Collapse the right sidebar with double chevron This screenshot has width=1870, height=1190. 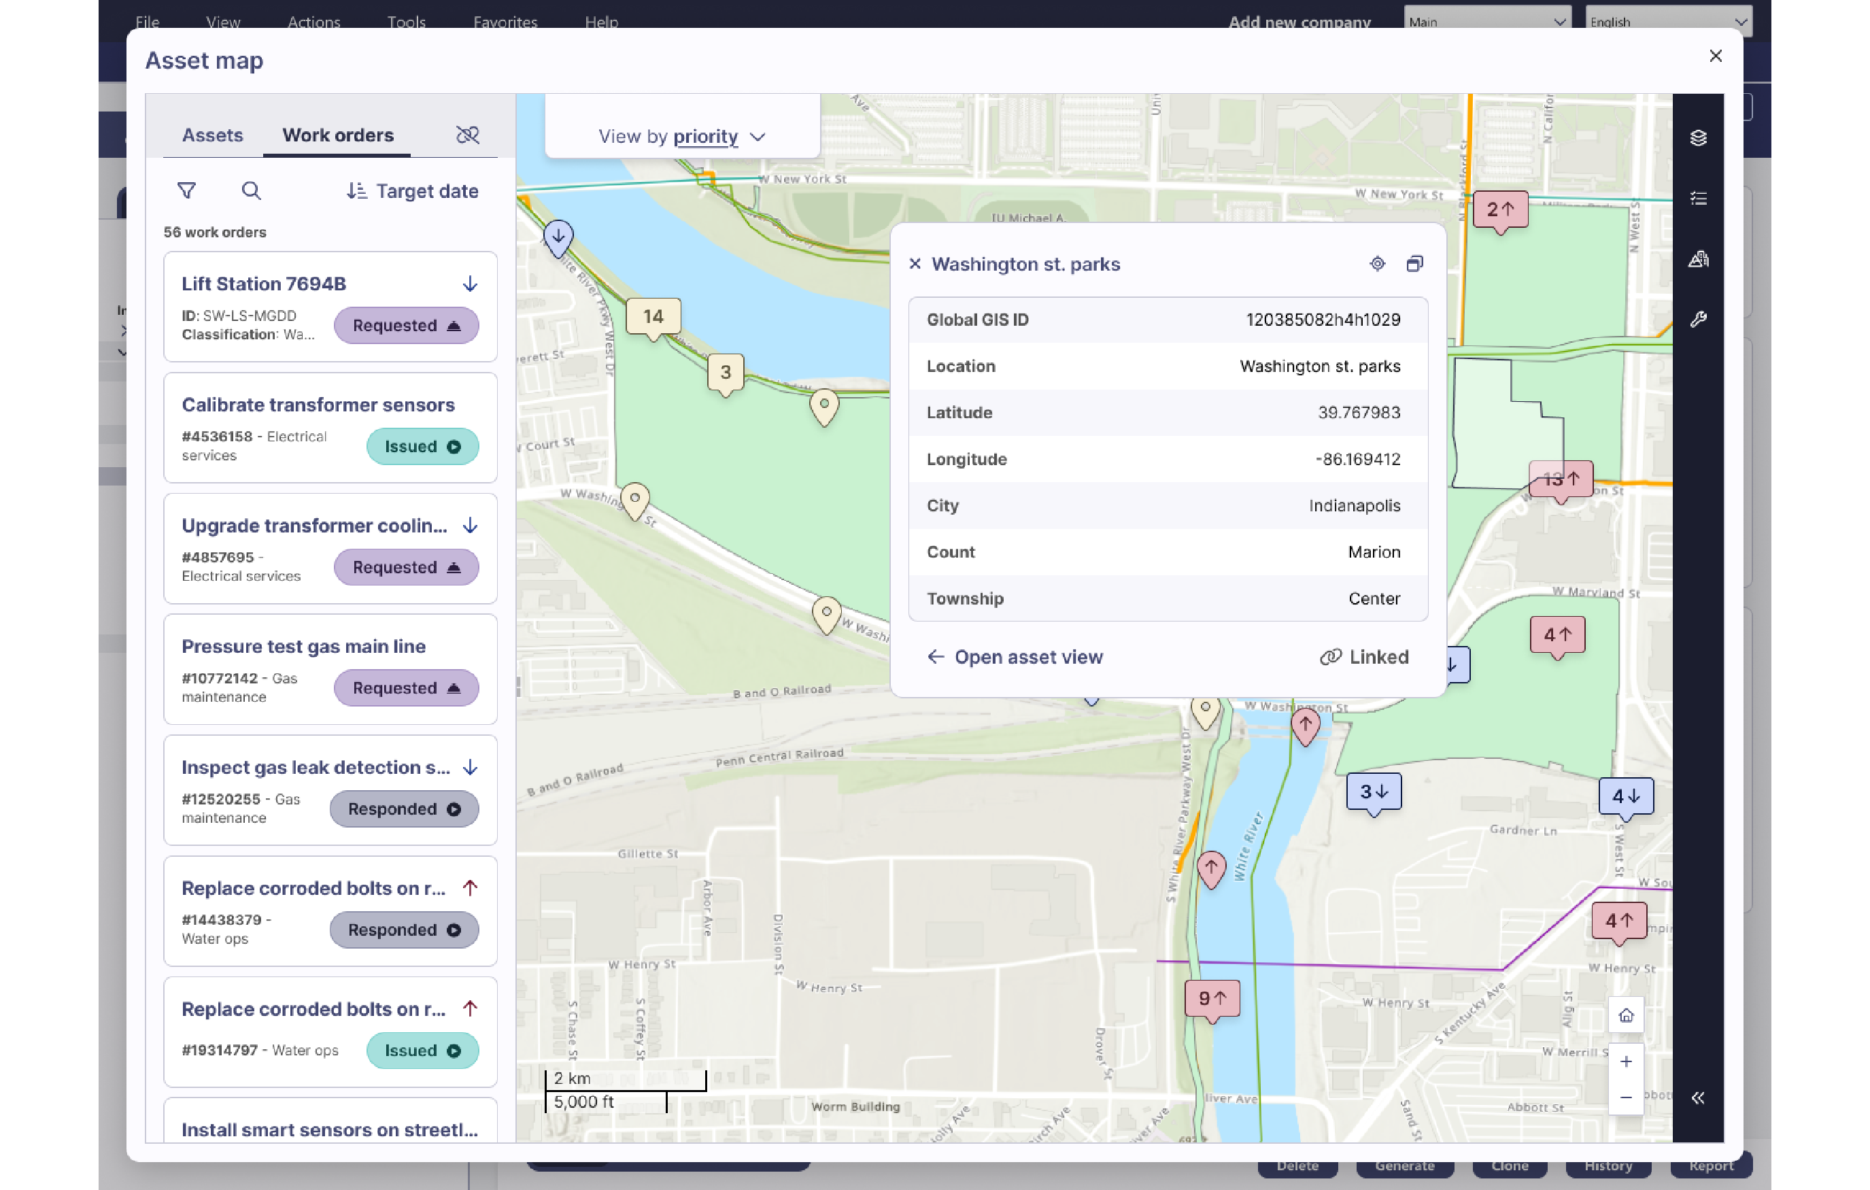pyautogui.click(x=1697, y=1098)
